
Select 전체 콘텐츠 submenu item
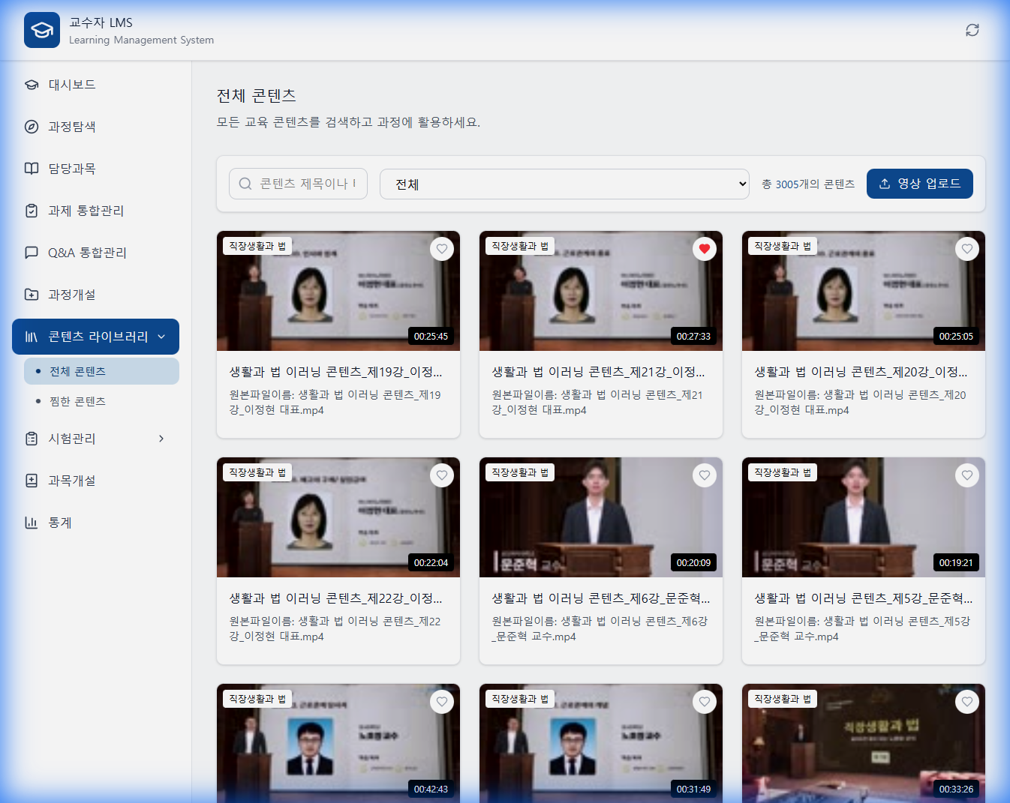pos(78,371)
